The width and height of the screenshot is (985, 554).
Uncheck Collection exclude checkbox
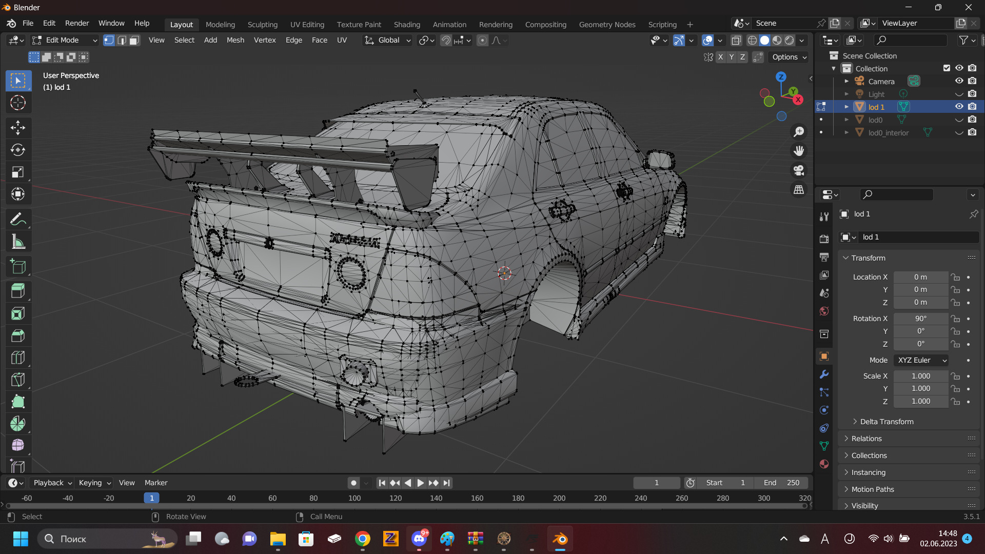pyautogui.click(x=947, y=68)
